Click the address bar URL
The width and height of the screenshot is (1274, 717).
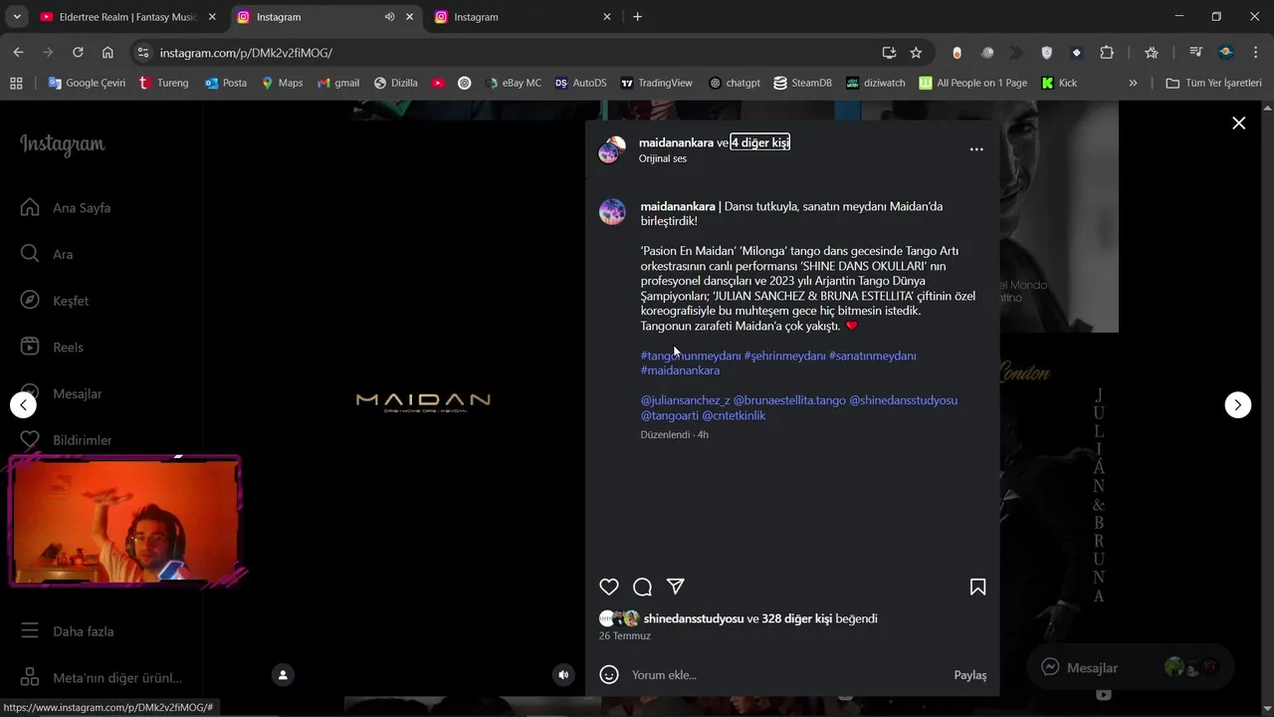click(x=246, y=53)
